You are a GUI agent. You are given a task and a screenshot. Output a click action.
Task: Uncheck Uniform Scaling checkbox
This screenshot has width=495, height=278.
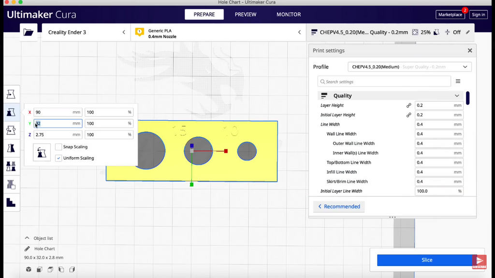pyautogui.click(x=58, y=158)
